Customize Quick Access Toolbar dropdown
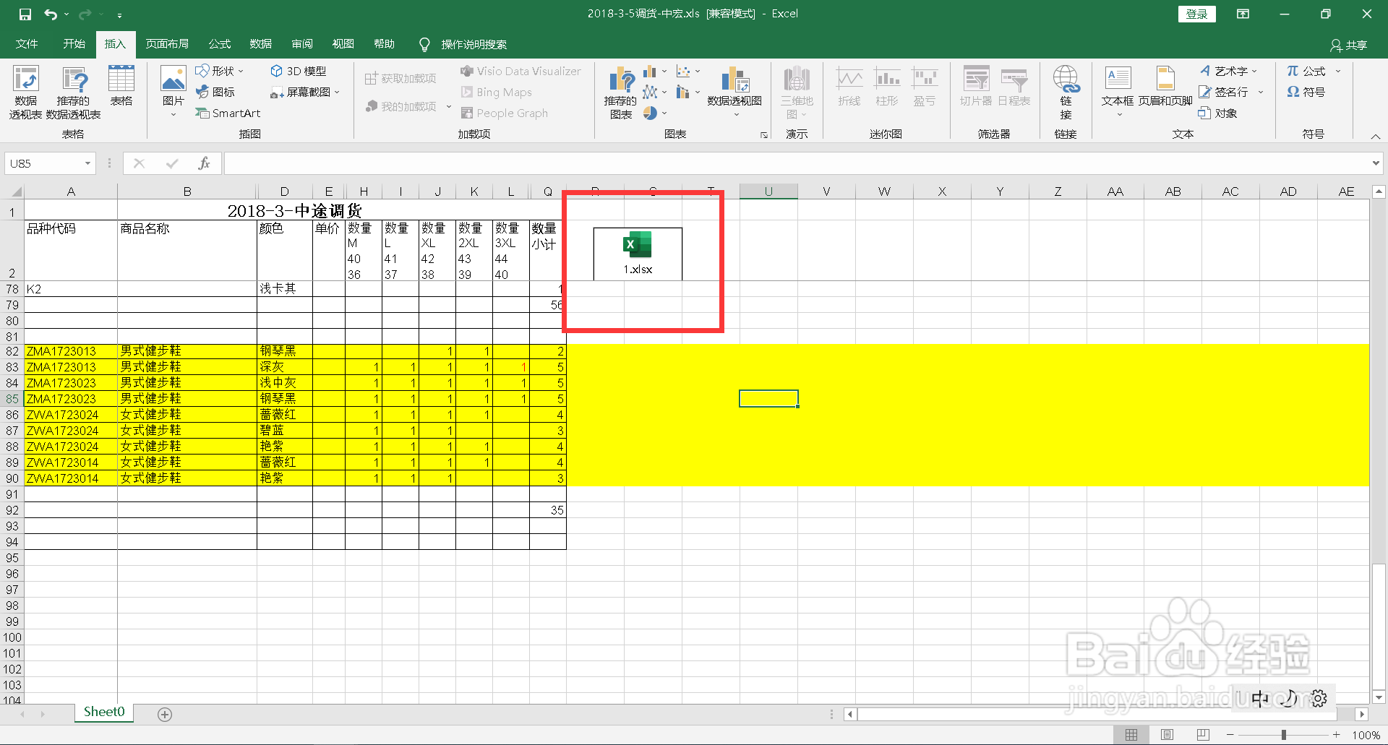 [119, 14]
